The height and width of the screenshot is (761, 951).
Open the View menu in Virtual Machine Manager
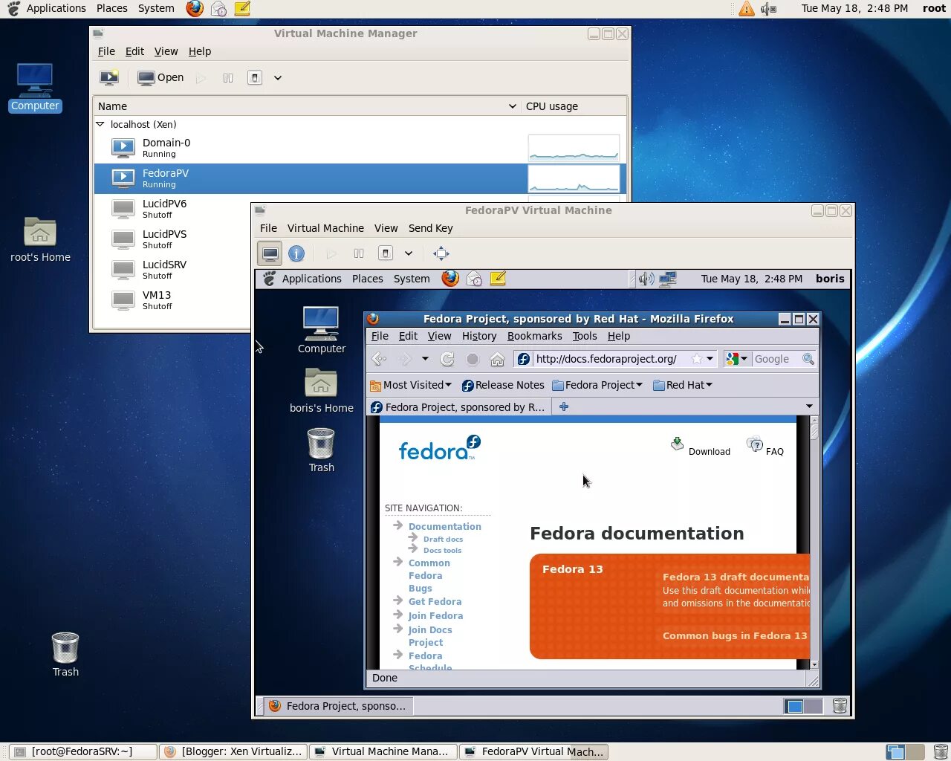tap(166, 51)
